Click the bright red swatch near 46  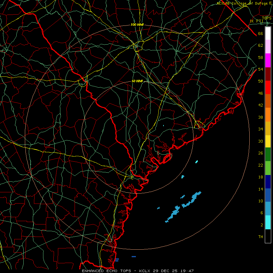click(x=268, y=87)
